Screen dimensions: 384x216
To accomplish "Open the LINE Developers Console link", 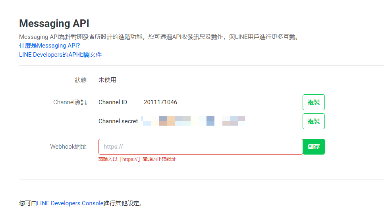I will tap(70, 203).
